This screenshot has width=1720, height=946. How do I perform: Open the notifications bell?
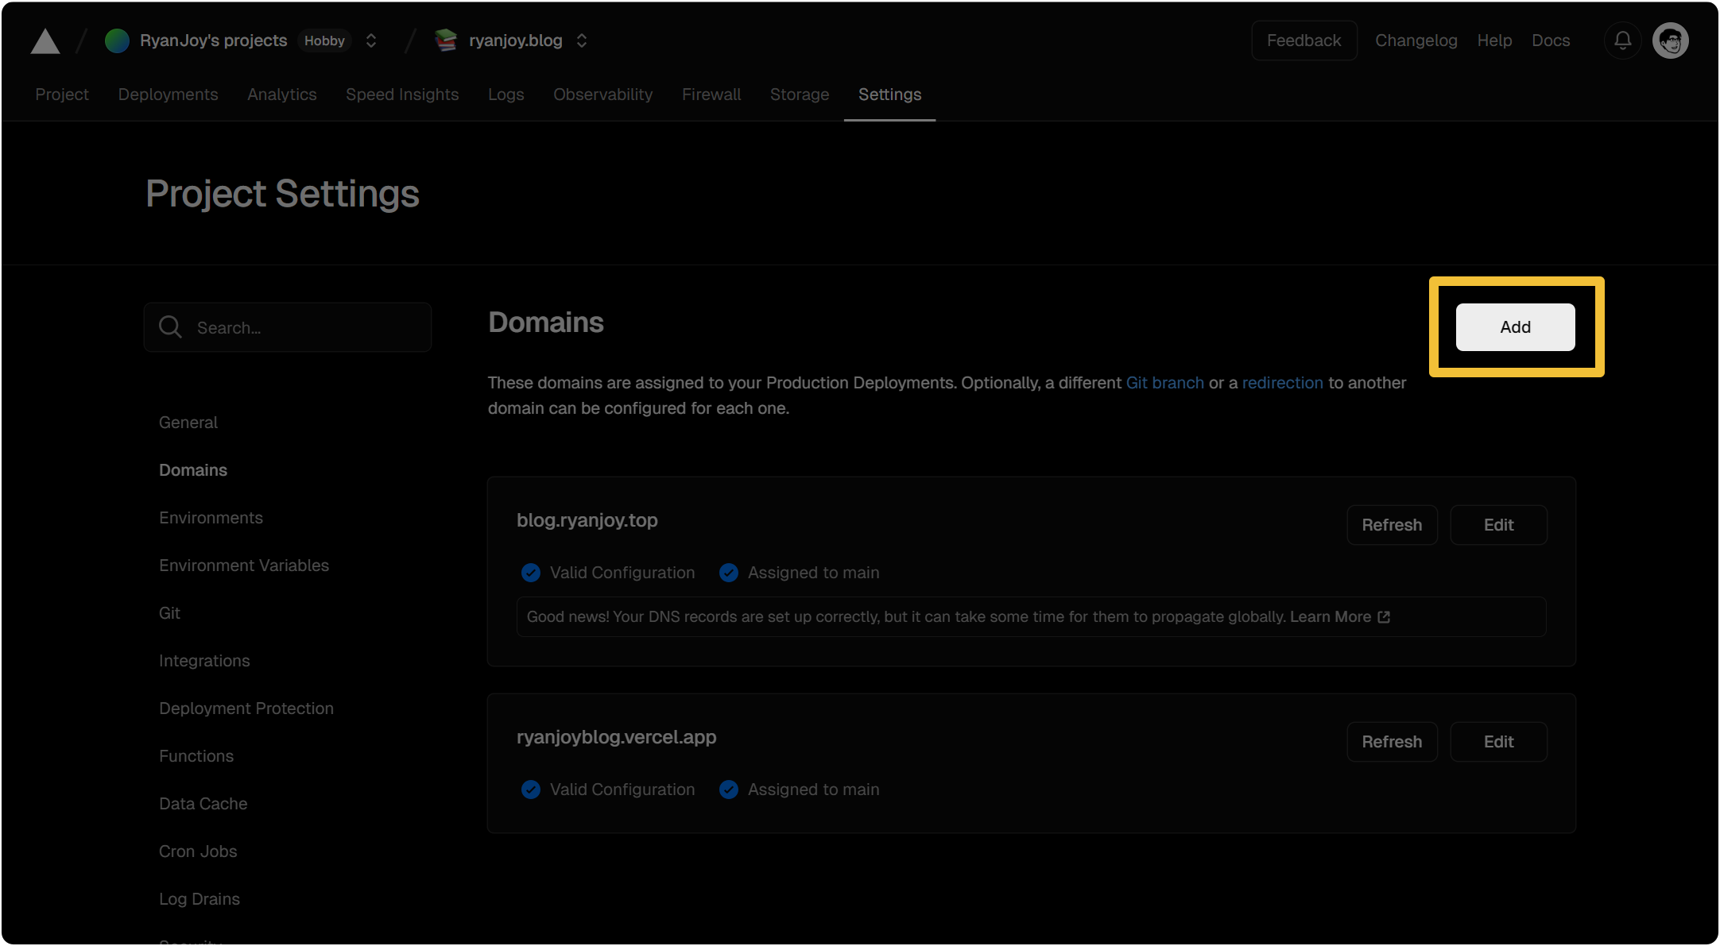[1622, 41]
